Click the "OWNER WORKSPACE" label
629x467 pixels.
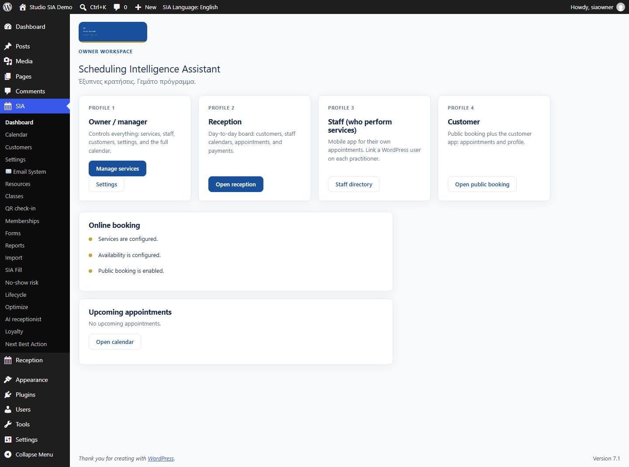pyautogui.click(x=106, y=52)
